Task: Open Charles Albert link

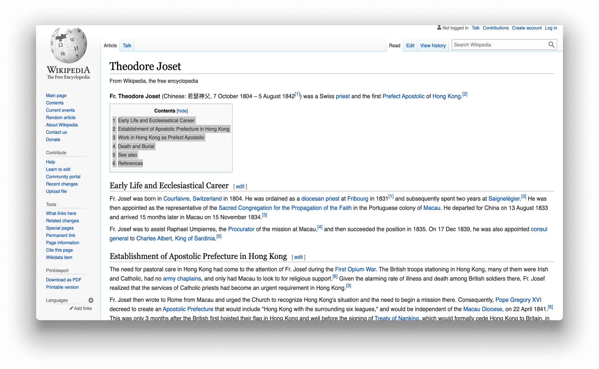Action: [154, 238]
